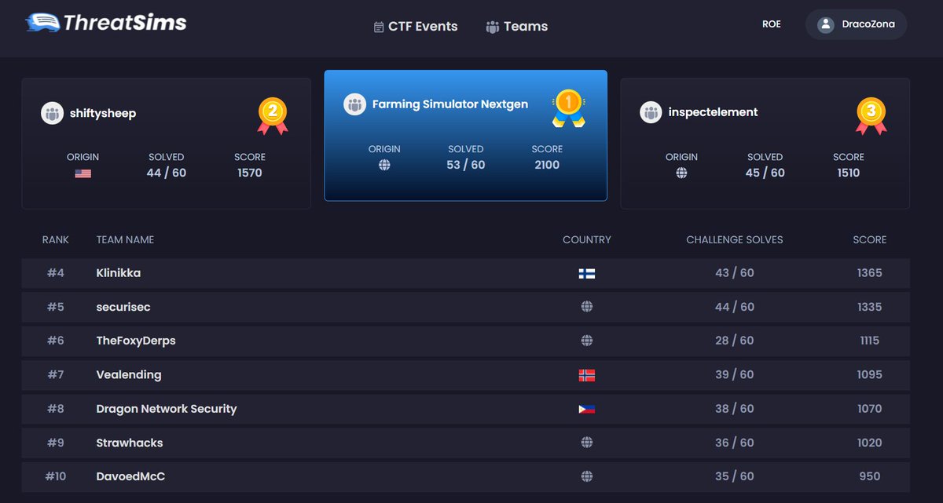
Task: Click the globe icon in securisec row
Action: point(586,307)
